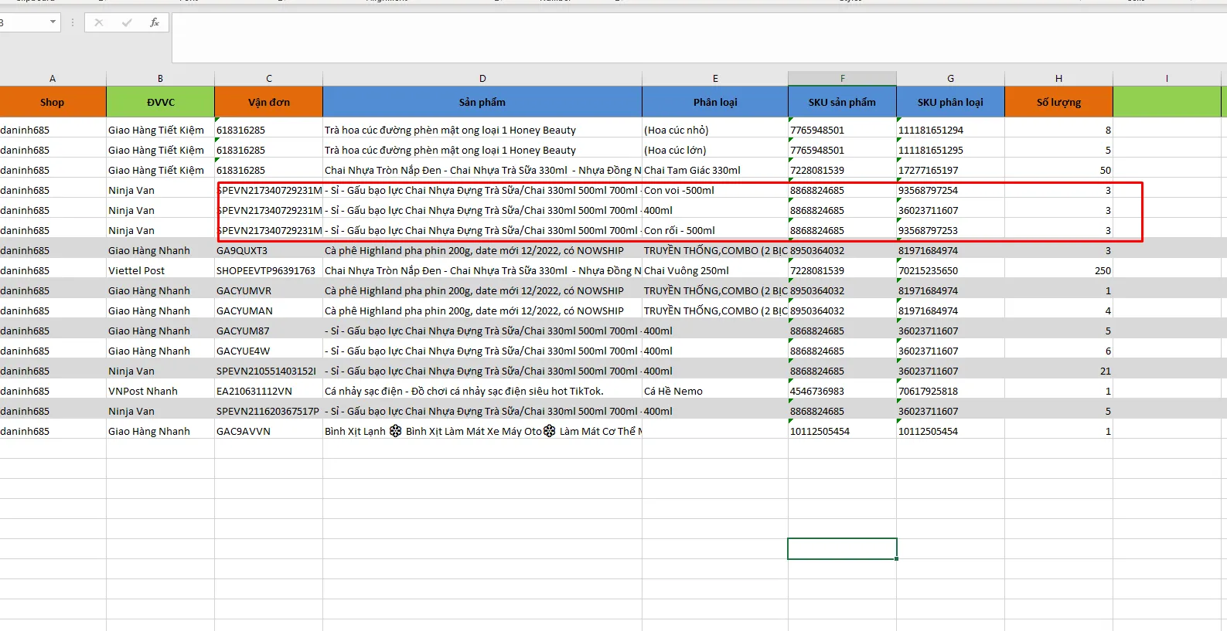
Task: Select the '(Hoa cúc nhỏ)' variant cell
Action: point(715,130)
